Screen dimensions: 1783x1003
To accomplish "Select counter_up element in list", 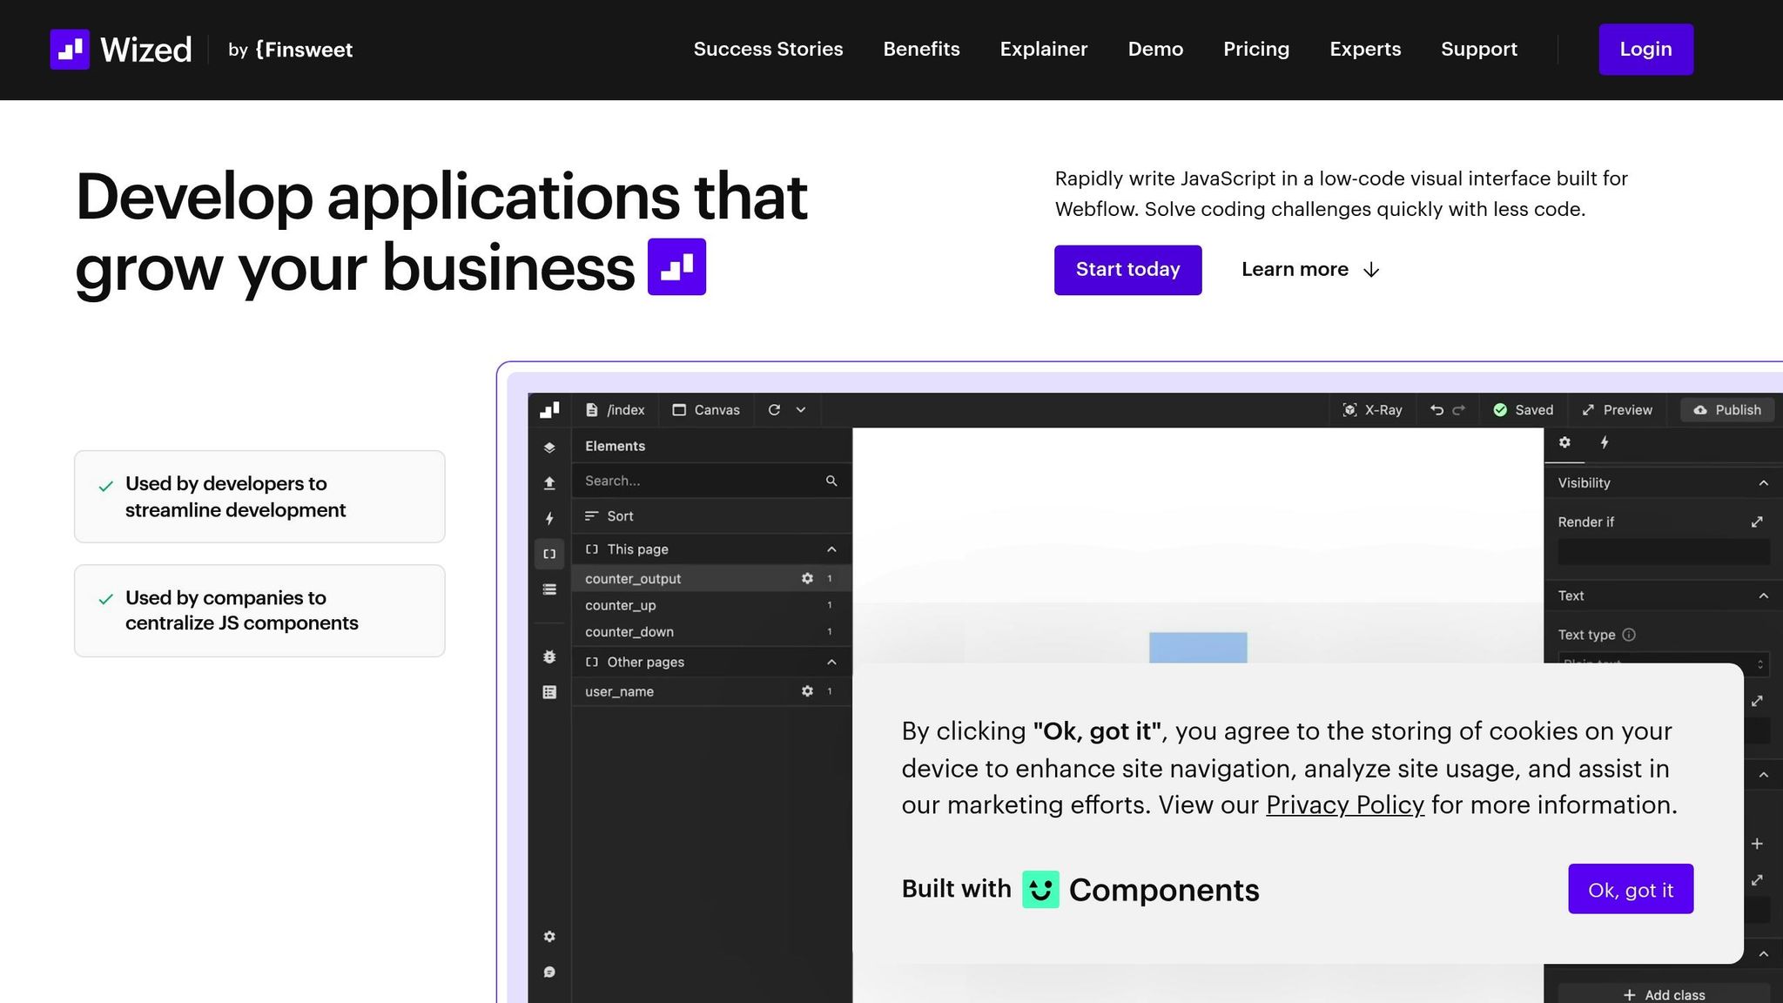I will (x=621, y=606).
